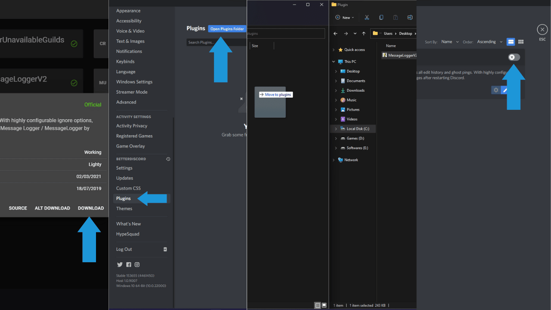The image size is (551, 310).
Task: Click the Log Out exit icon
Action: (x=165, y=249)
